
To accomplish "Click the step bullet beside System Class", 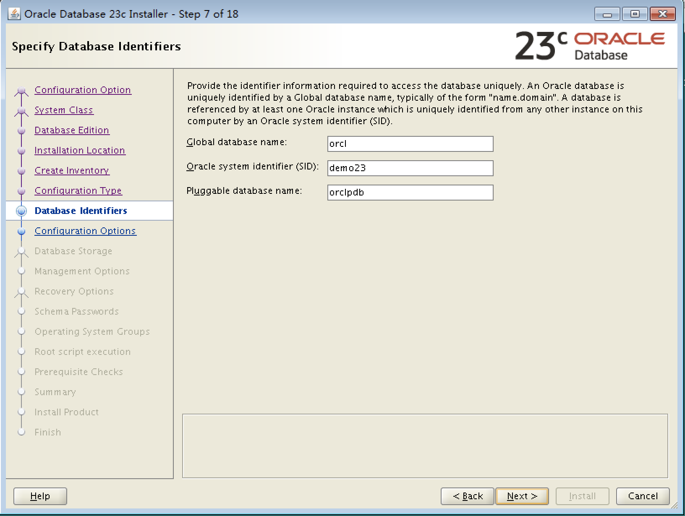I will coord(21,111).
